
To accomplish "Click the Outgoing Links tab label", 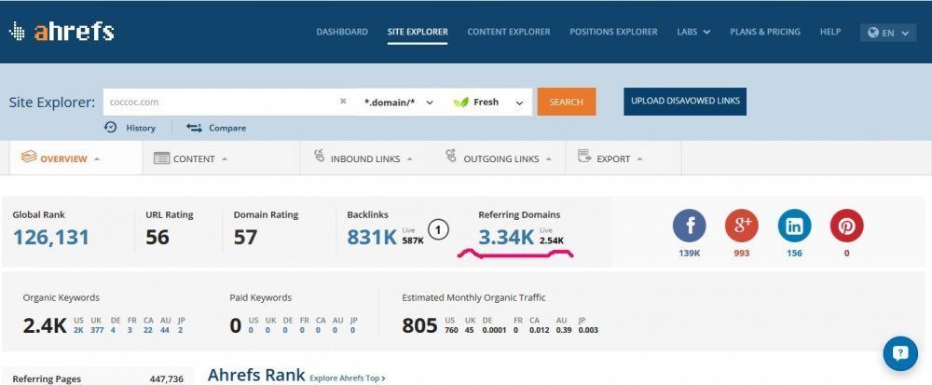I will pyautogui.click(x=501, y=159).
